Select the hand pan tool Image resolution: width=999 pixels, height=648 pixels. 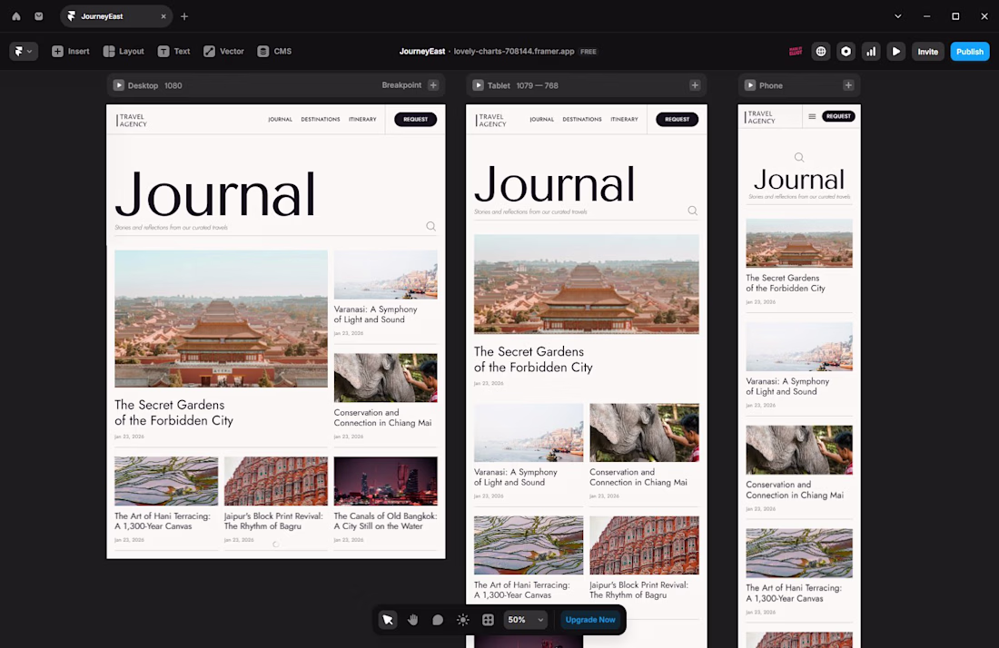click(413, 620)
